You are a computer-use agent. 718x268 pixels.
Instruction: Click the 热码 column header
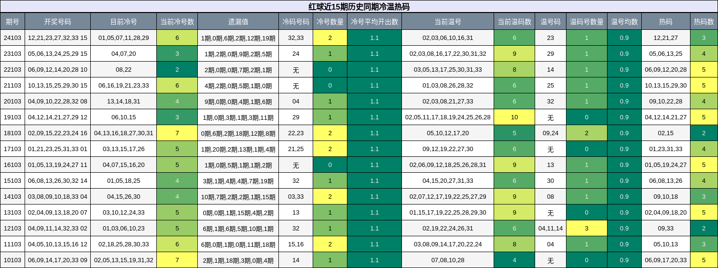[x=666, y=22]
